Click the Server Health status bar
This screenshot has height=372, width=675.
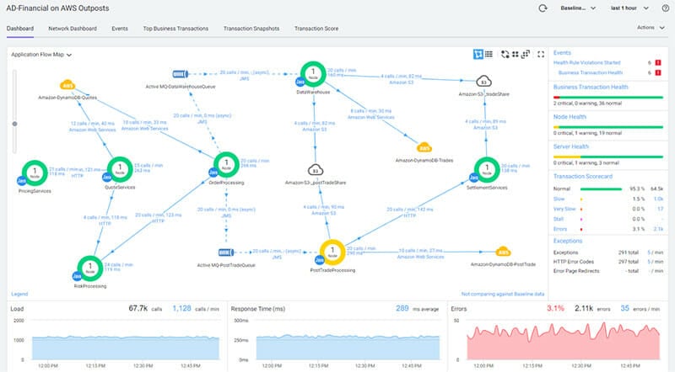point(607,157)
